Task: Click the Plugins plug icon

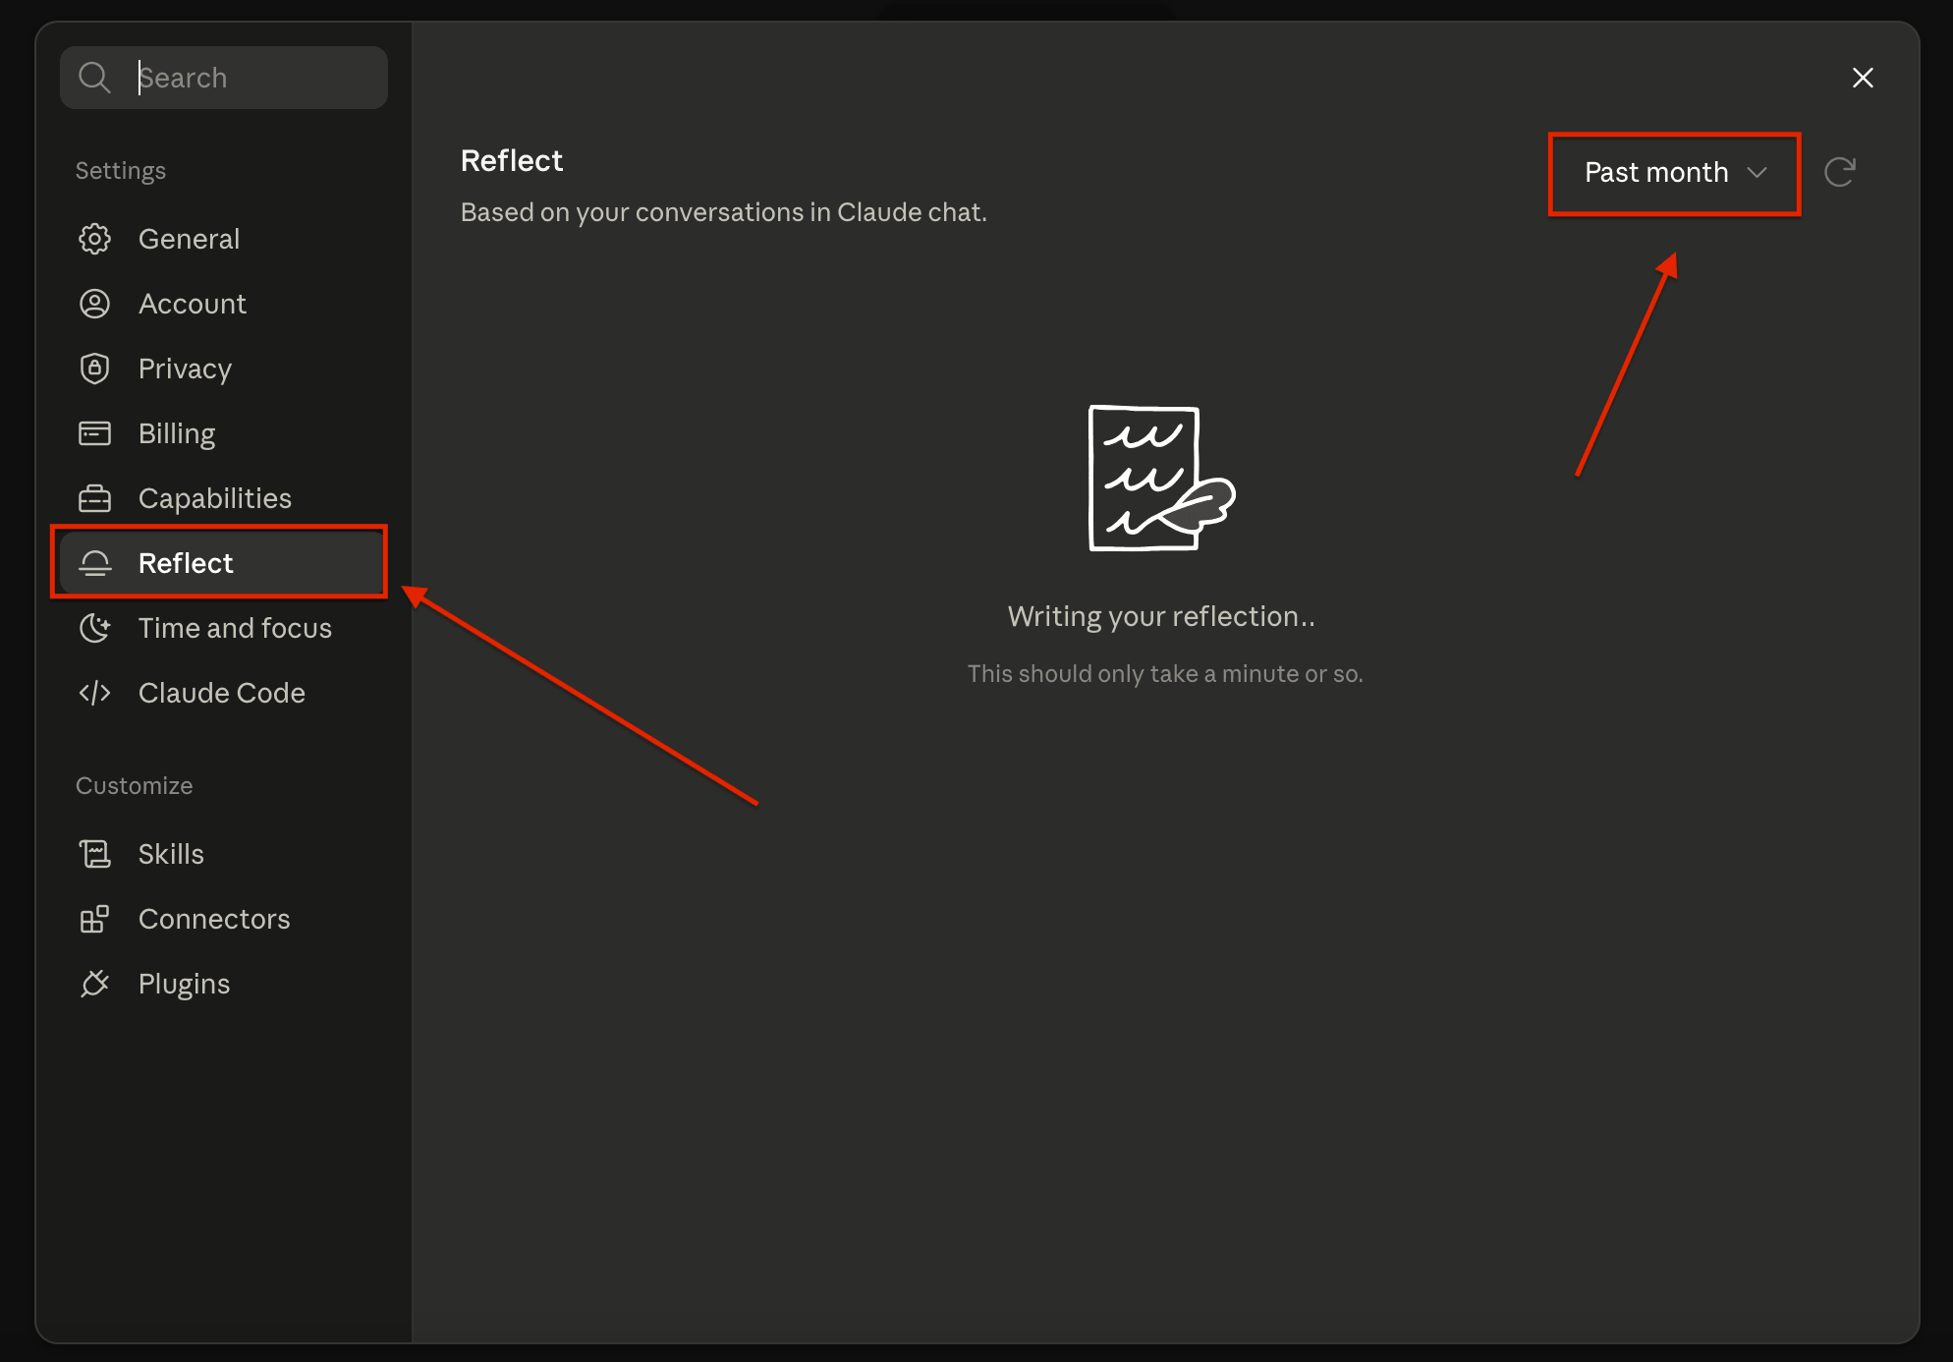Action: coord(94,984)
